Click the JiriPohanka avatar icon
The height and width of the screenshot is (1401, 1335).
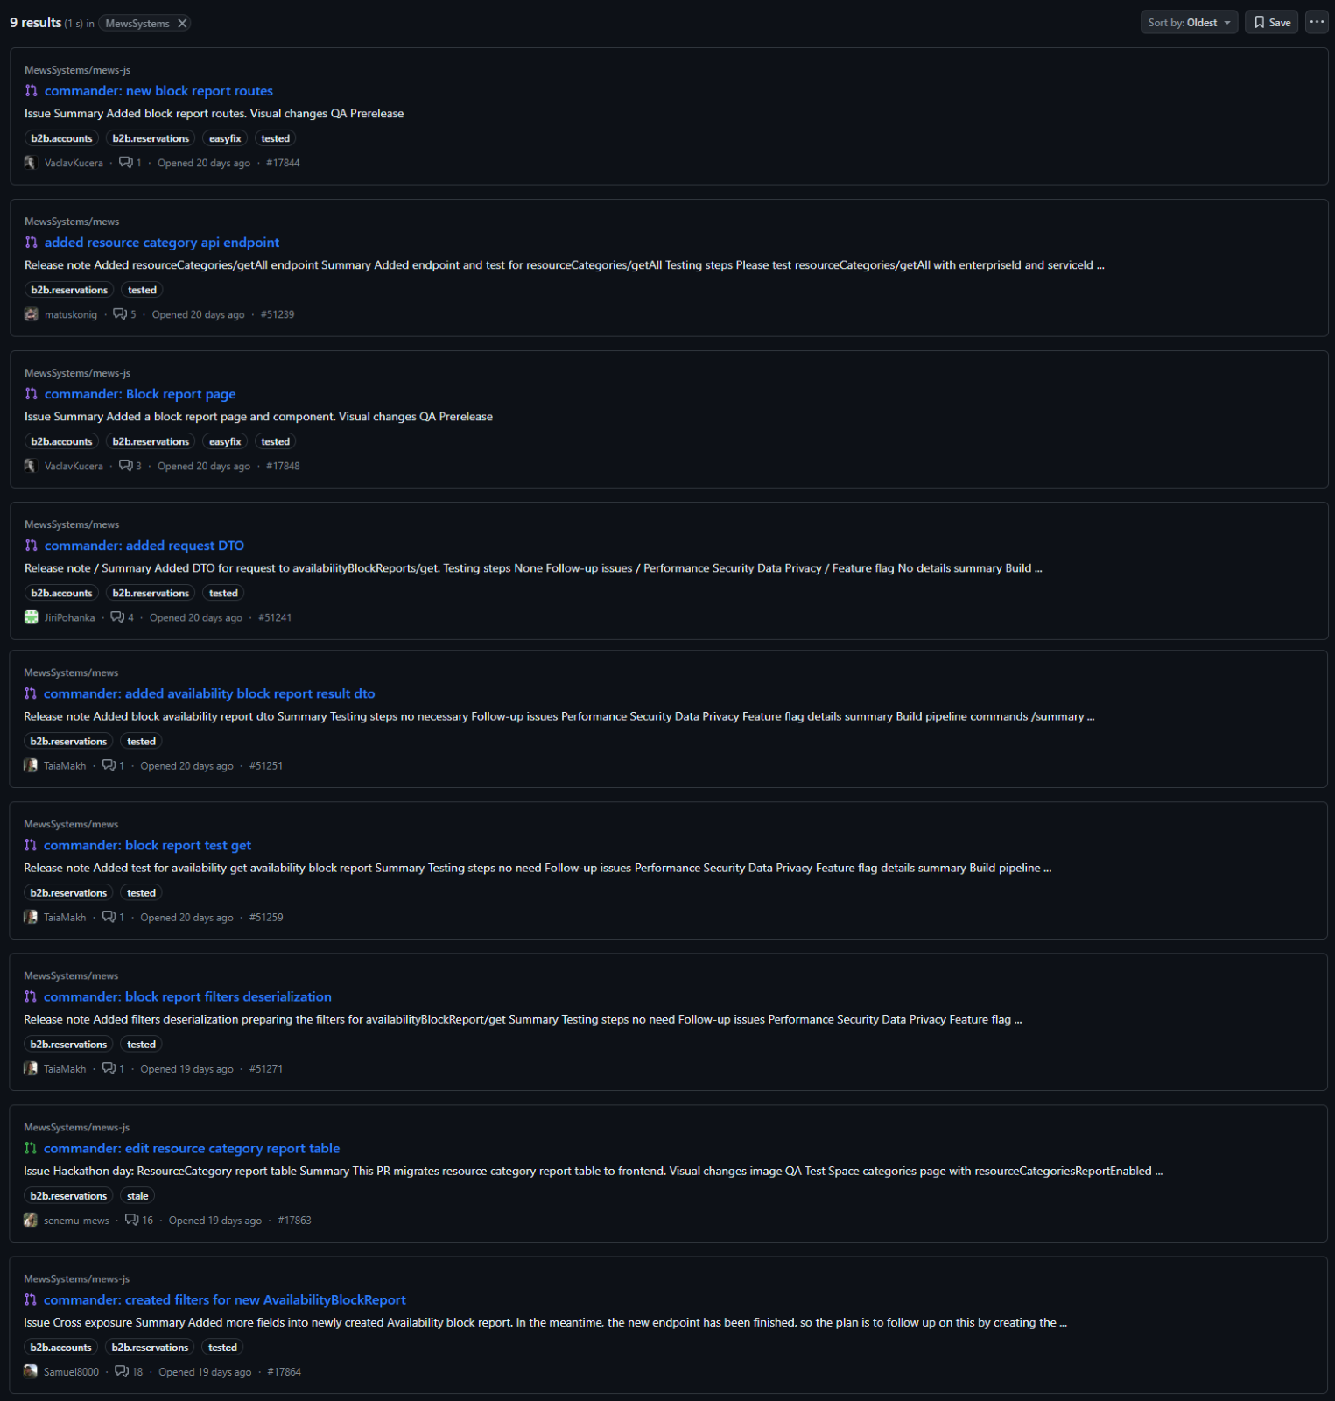coord(32,617)
